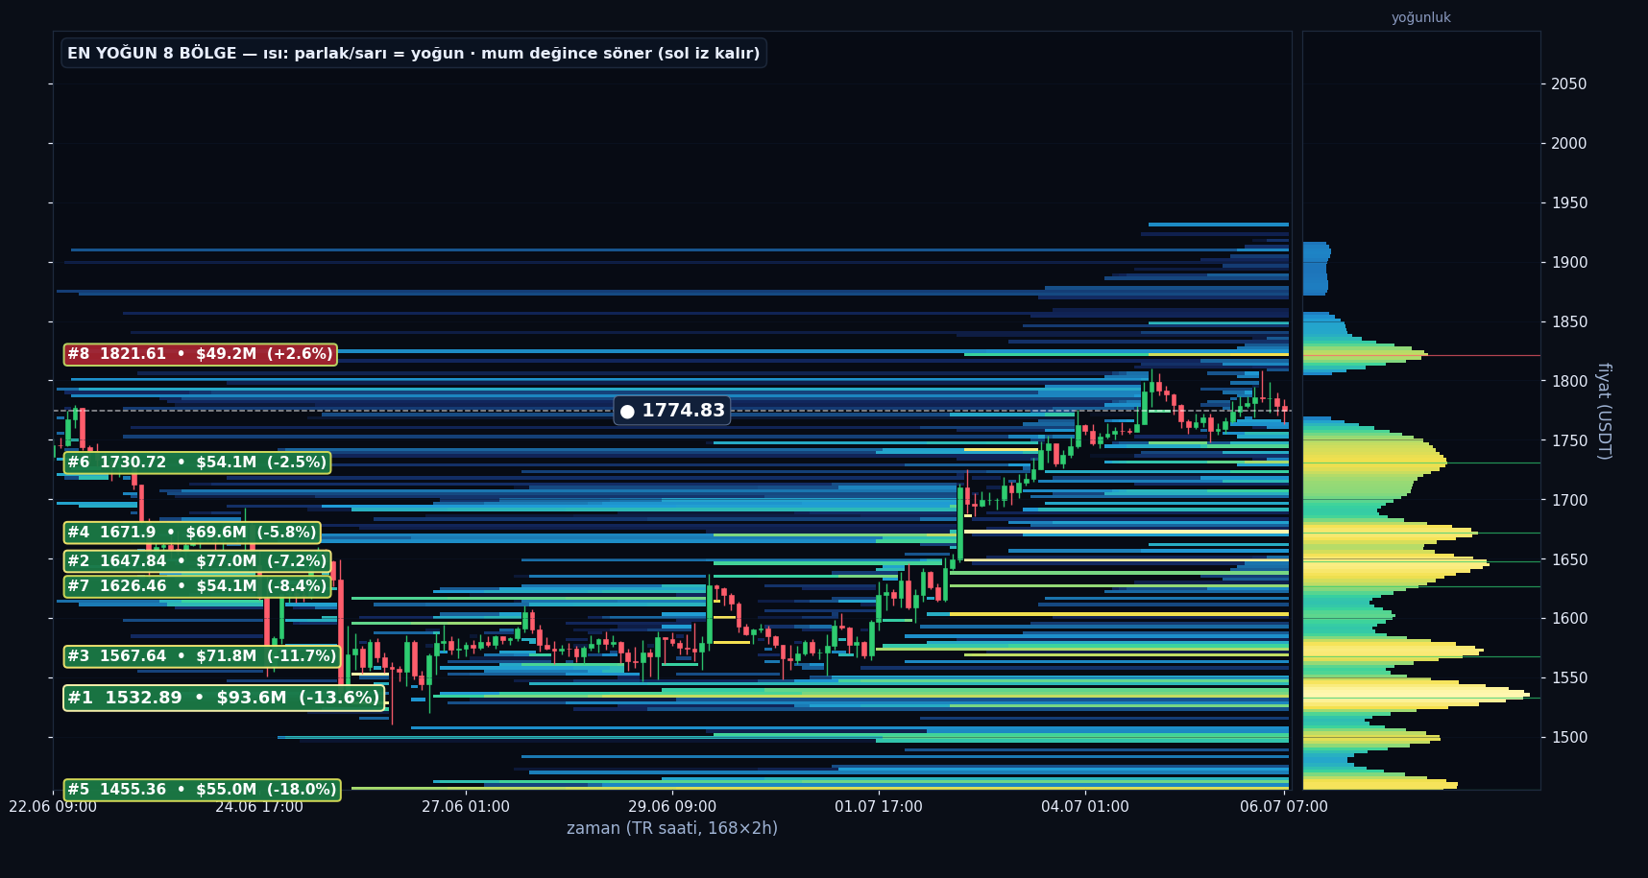This screenshot has width=1648, height=878.
Task: Click the "zaman (TR saati, 168×2h)" axis title
Action: point(672,828)
